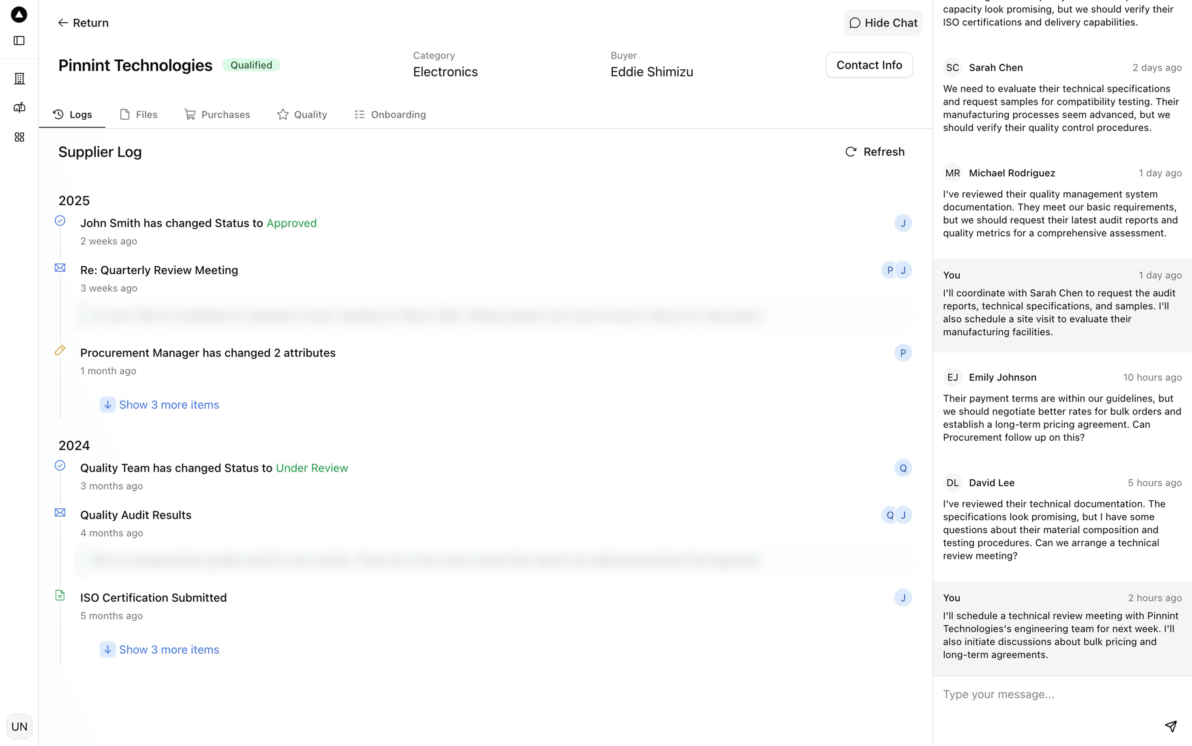Click Emily Johnson's EJ avatar in chat
The height and width of the screenshot is (746, 1192).
click(x=952, y=377)
